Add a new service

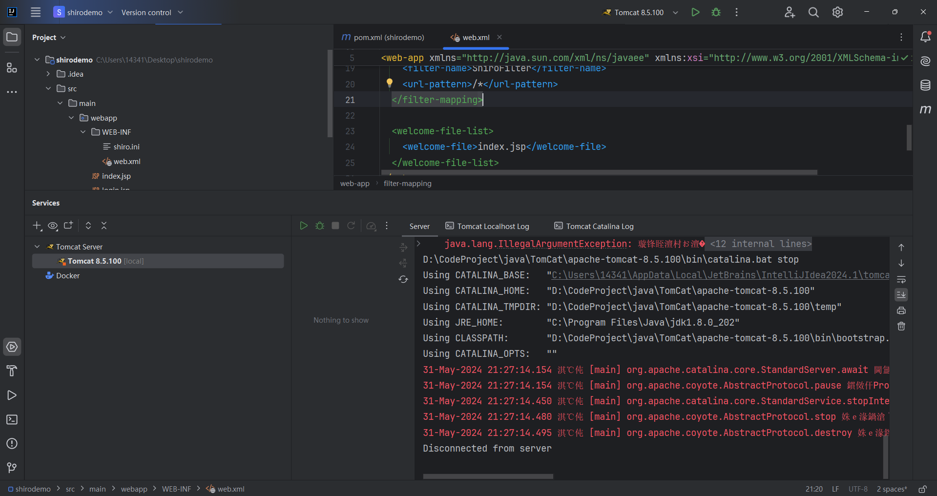tap(37, 226)
